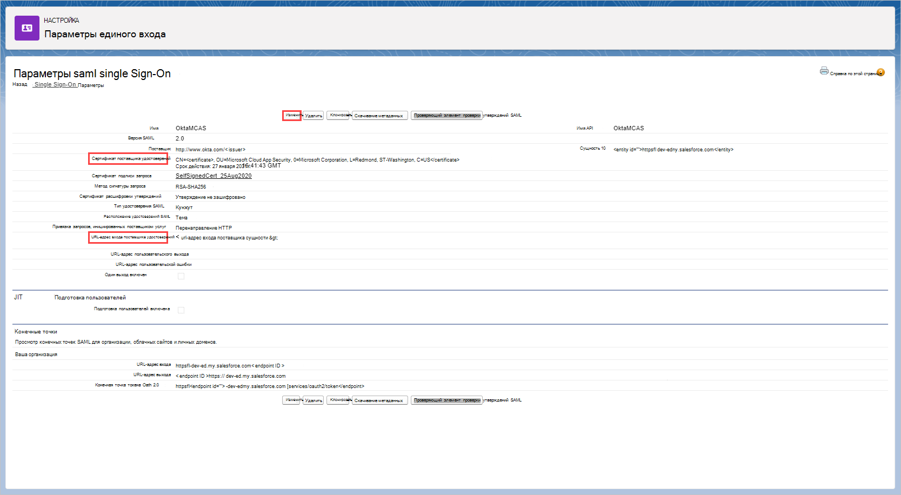
Task: Click the SAML version value 2.0
Action: click(x=180, y=139)
